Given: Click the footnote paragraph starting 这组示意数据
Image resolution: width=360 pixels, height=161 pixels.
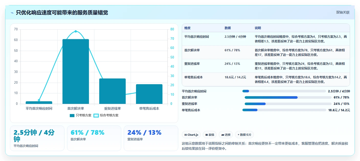Looking at the screenshot, I should 265,146.
